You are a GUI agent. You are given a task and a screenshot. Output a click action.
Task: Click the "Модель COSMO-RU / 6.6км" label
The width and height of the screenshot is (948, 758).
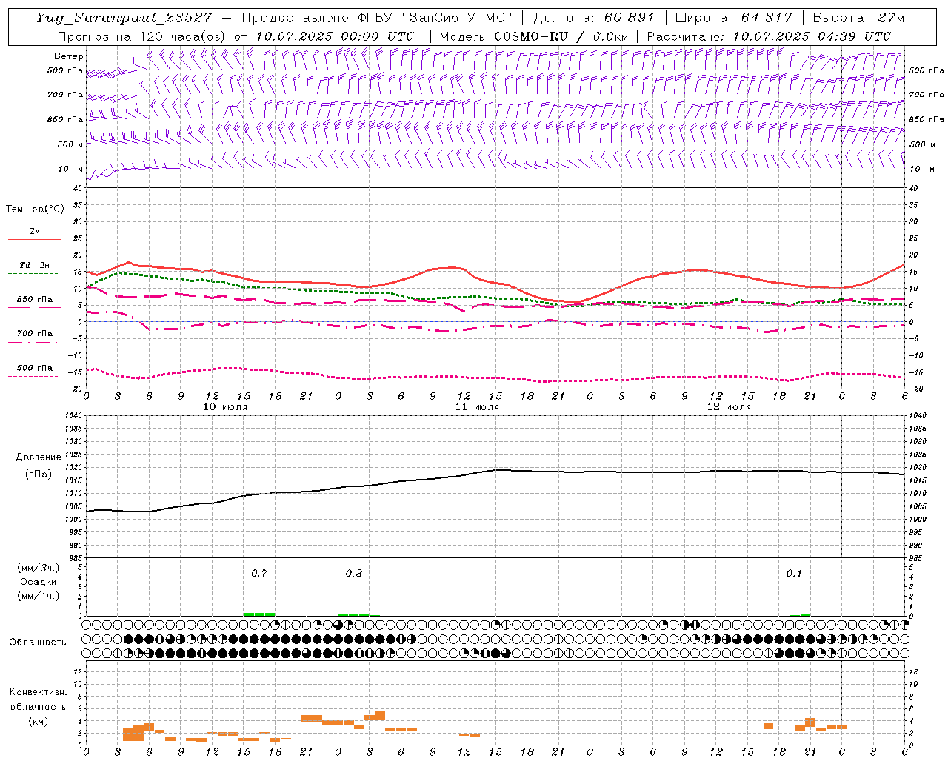tap(534, 36)
